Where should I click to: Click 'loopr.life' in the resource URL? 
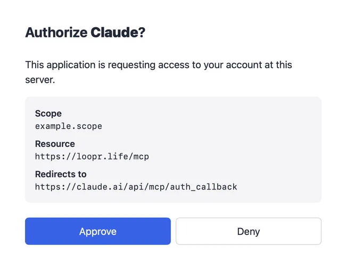102,156
